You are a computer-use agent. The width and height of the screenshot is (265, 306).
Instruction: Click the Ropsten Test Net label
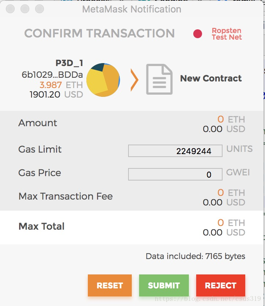pyautogui.click(x=227, y=34)
